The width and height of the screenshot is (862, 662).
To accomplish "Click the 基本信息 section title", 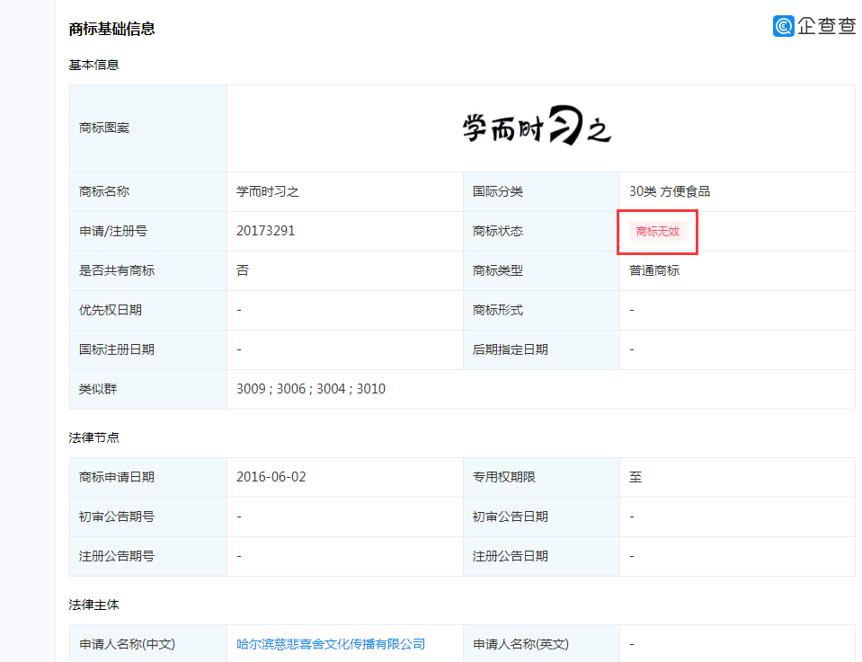I will pyautogui.click(x=93, y=65).
